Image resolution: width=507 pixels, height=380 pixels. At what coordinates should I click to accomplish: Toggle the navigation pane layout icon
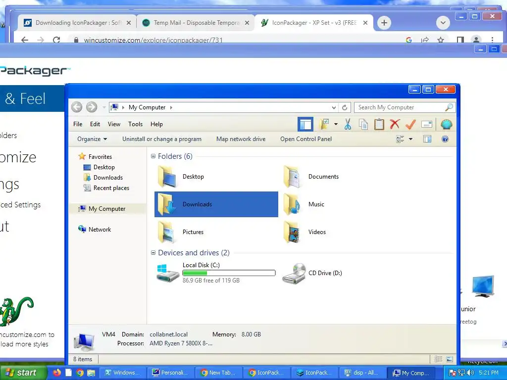coord(305,124)
